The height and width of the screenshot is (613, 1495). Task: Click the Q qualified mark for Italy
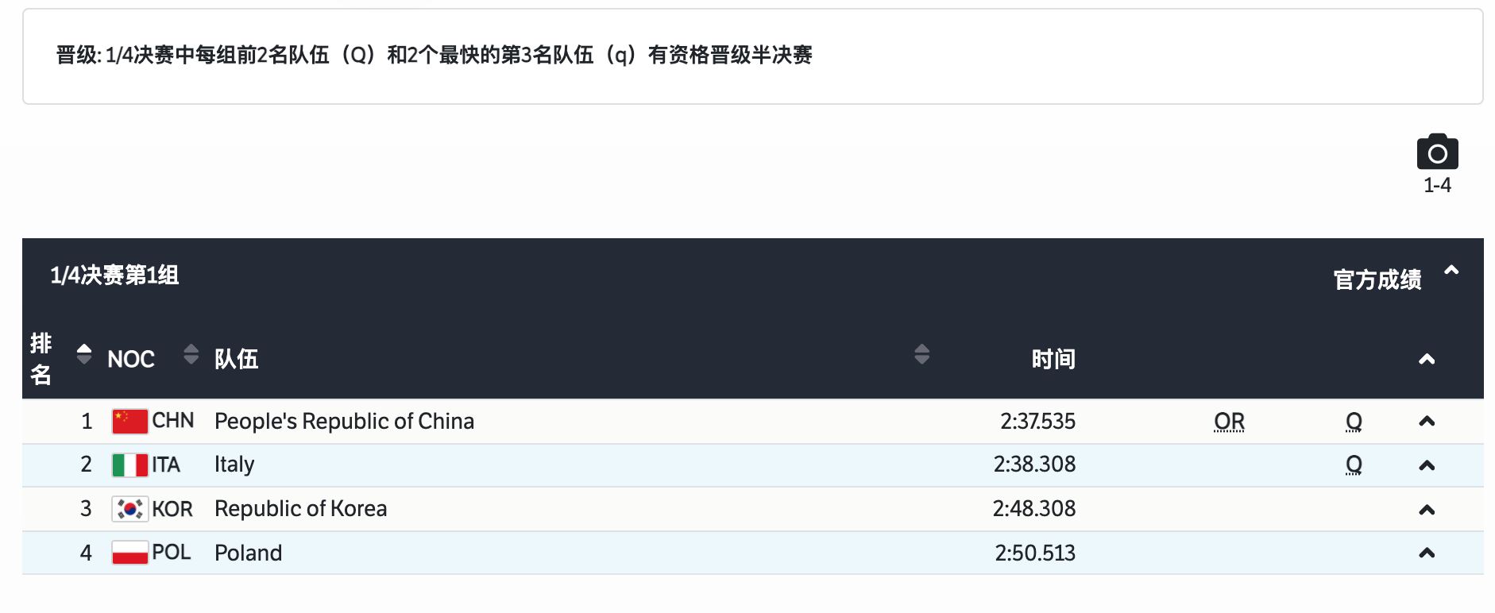1354,465
